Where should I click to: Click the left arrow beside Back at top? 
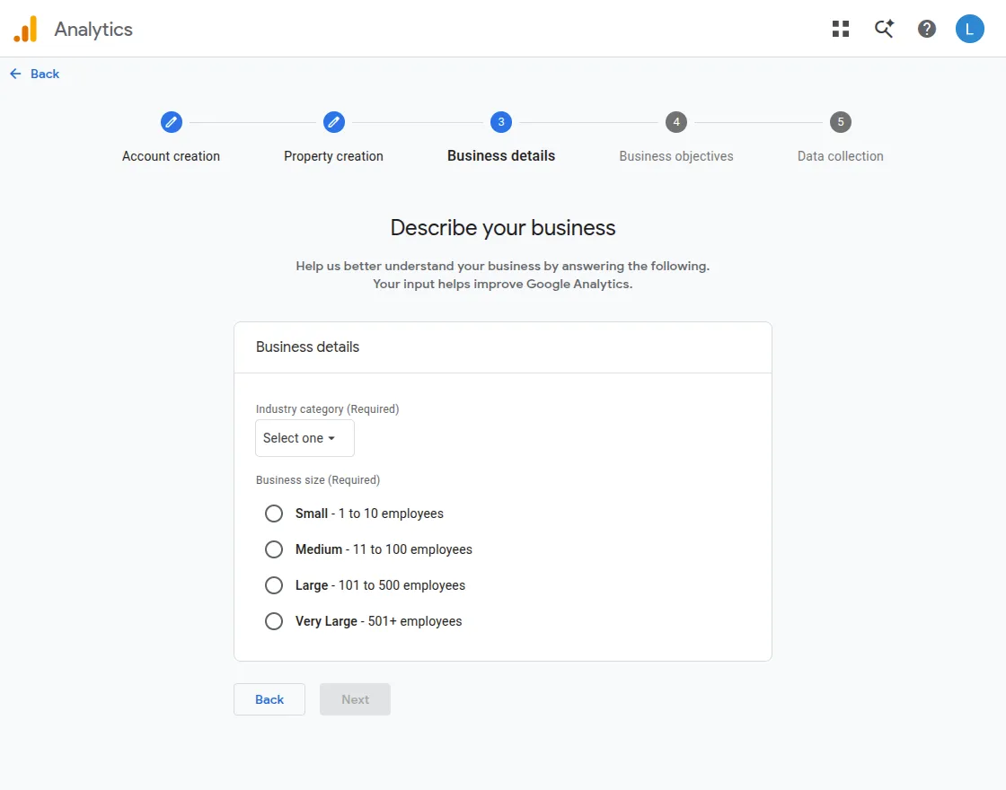[x=15, y=74]
